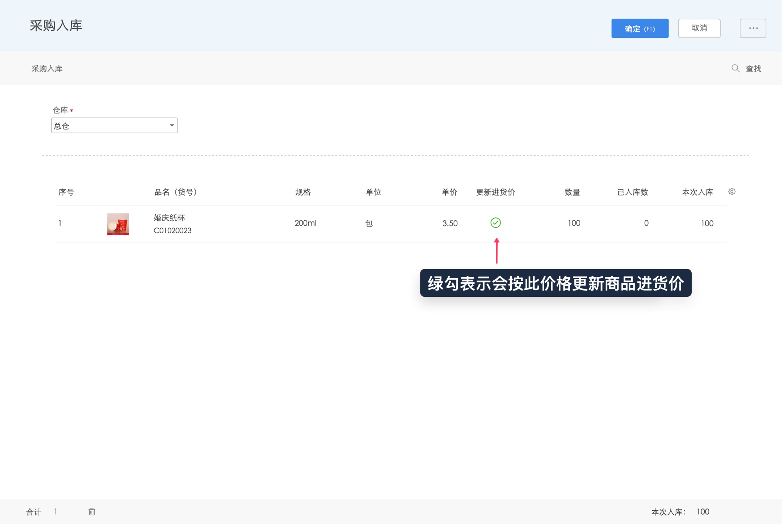
Task: Click the search magnifier icon
Action: 735,68
